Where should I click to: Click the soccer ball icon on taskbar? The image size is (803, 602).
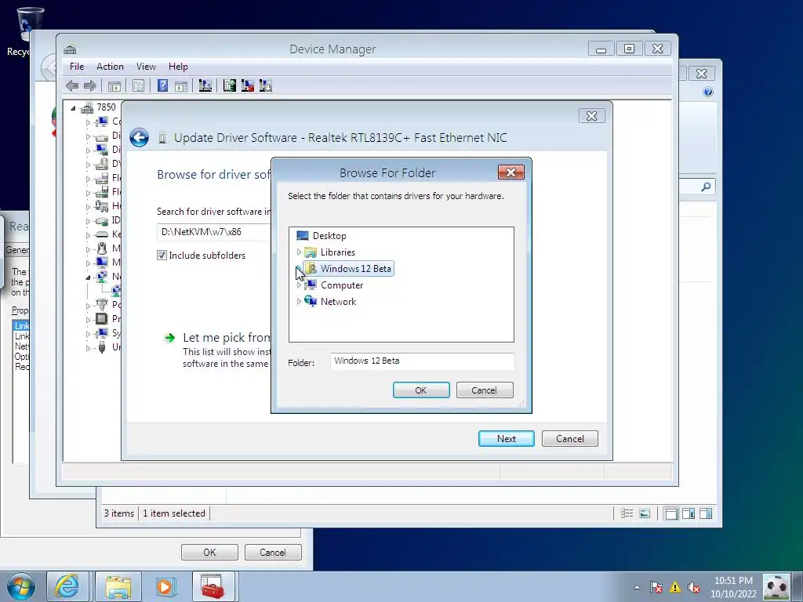[x=776, y=586]
